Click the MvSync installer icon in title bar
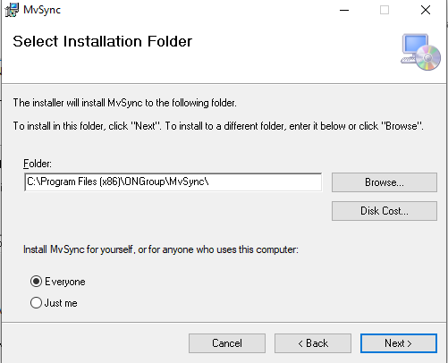The height and width of the screenshot is (363, 448). [12, 10]
